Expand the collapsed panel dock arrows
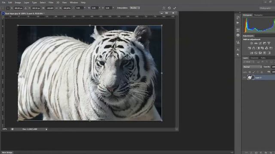 pyautogui.click(x=240, y=12)
